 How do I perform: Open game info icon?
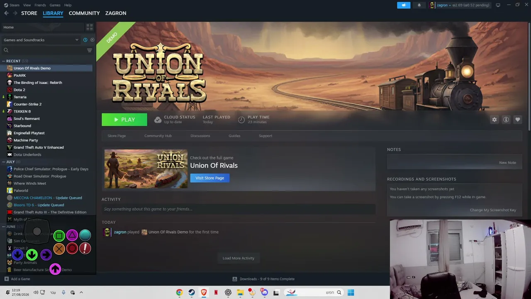[x=506, y=120]
